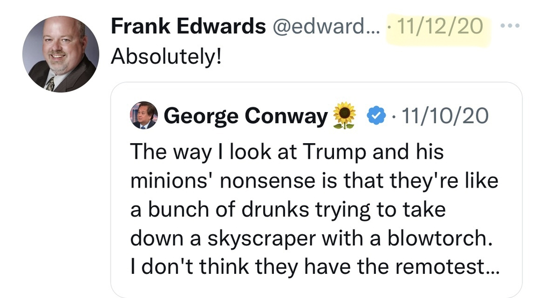This screenshot has width=545, height=298.
Task: Open the quoted tweet's 11/10/20 date
Action: coord(445,116)
